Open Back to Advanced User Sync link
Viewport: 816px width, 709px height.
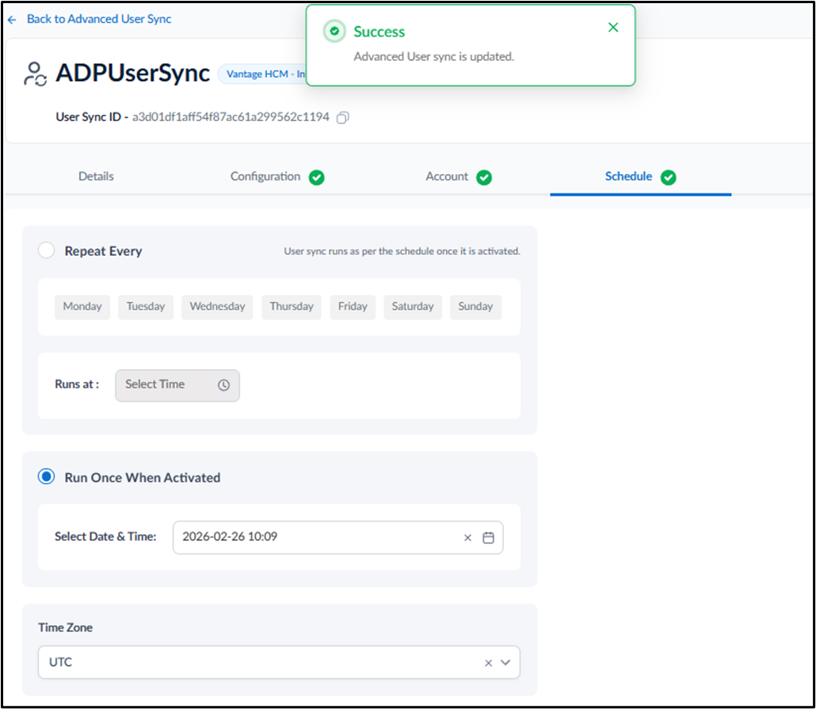pos(99,19)
